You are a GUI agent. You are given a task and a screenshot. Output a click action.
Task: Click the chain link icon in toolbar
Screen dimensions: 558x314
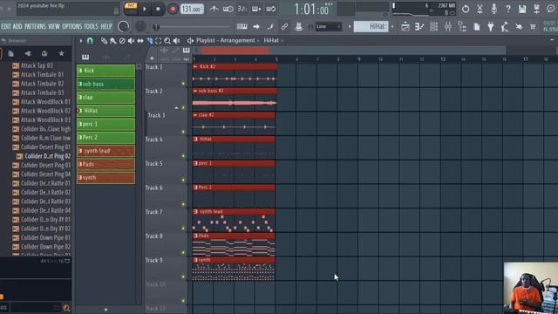(284, 27)
